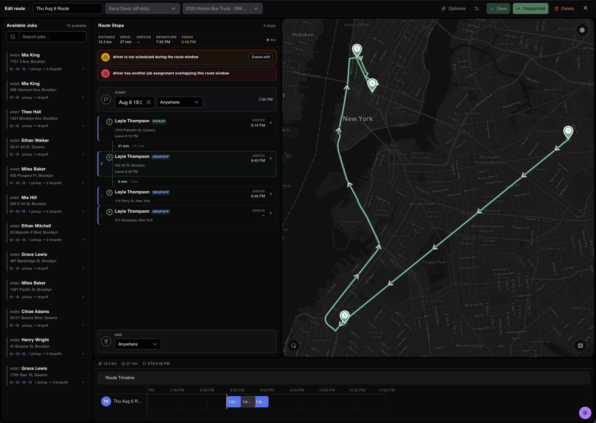Click map marker 2 near Sunset Park
The width and height of the screenshot is (596, 423).
pos(345,316)
